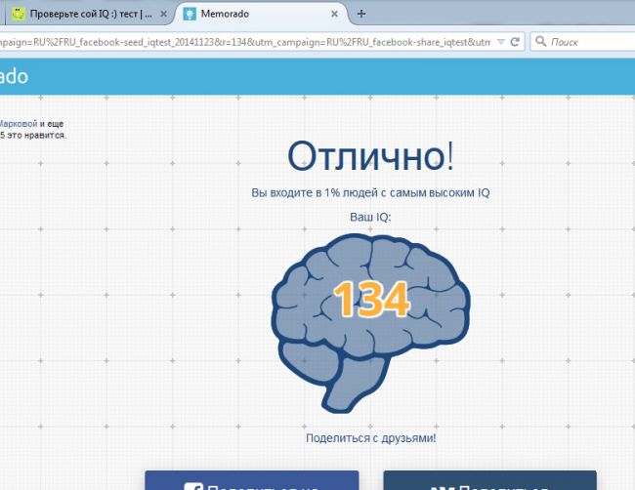This screenshot has height=490, width=635.
Task: Click the orange 134 IQ score
Action: tap(370, 300)
